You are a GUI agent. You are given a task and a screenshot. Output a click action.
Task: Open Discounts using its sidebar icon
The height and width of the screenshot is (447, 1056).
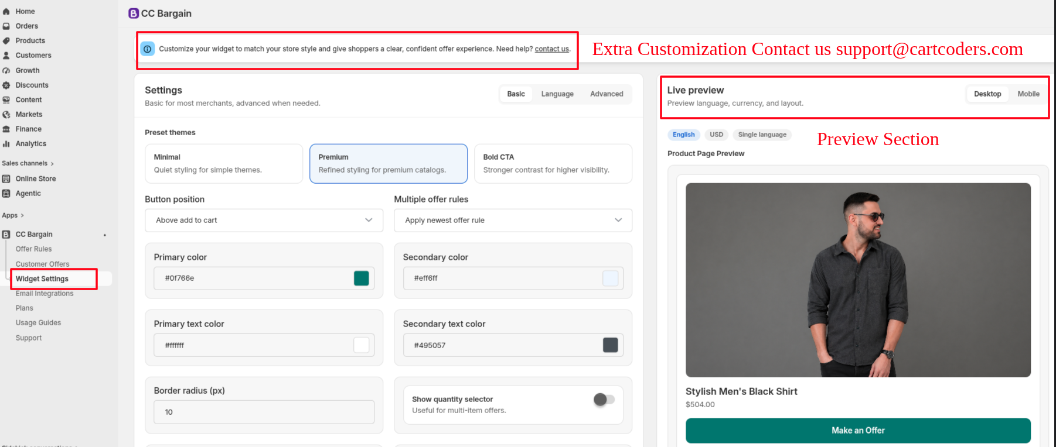click(x=6, y=85)
